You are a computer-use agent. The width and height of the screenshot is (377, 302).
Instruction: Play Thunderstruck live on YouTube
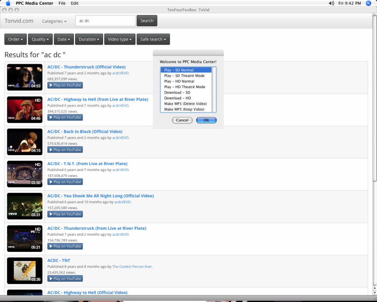tap(65, 246)
